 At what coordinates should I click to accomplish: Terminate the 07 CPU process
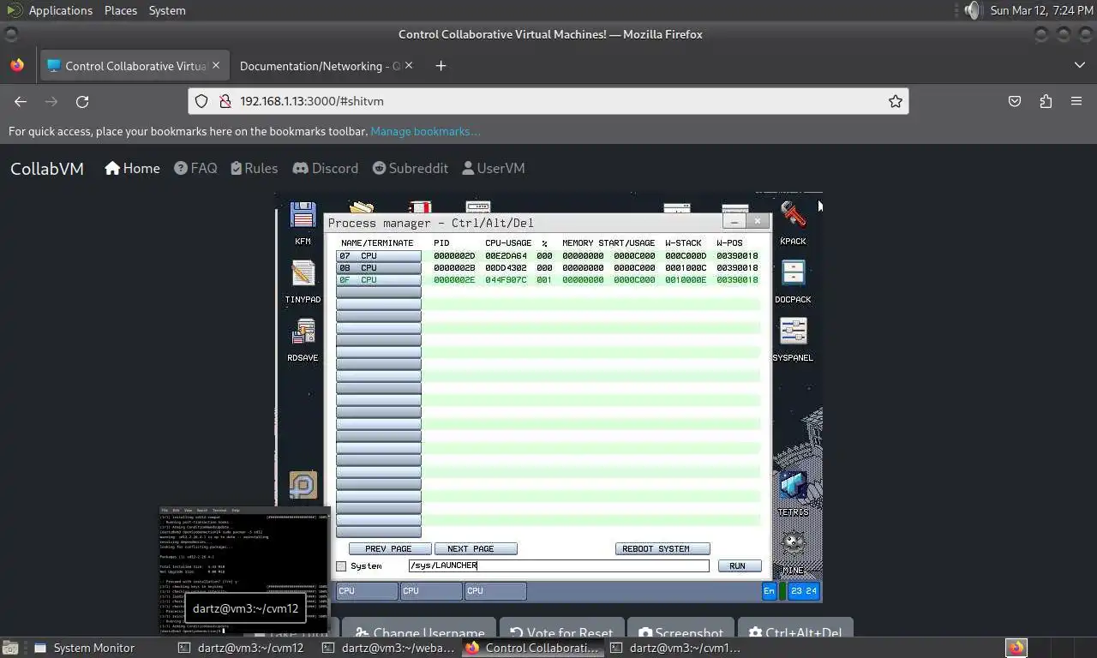[379, 256]
